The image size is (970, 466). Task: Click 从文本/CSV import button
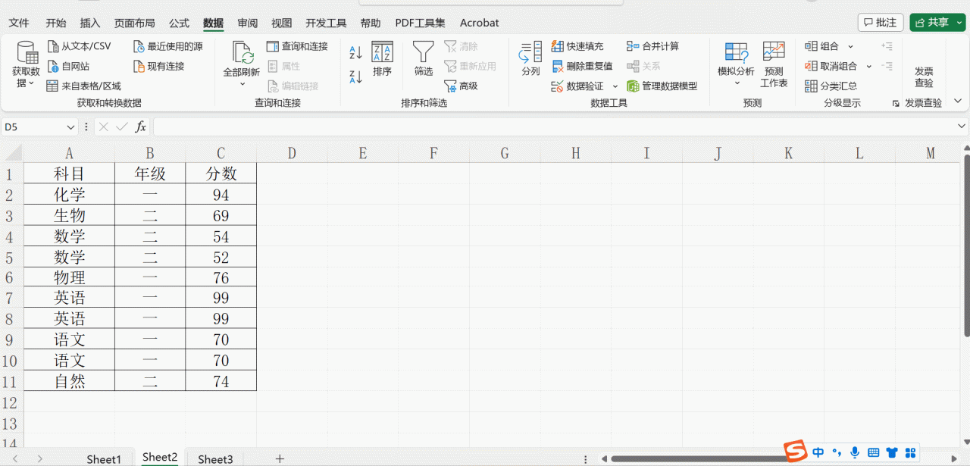tap(79, 46)
